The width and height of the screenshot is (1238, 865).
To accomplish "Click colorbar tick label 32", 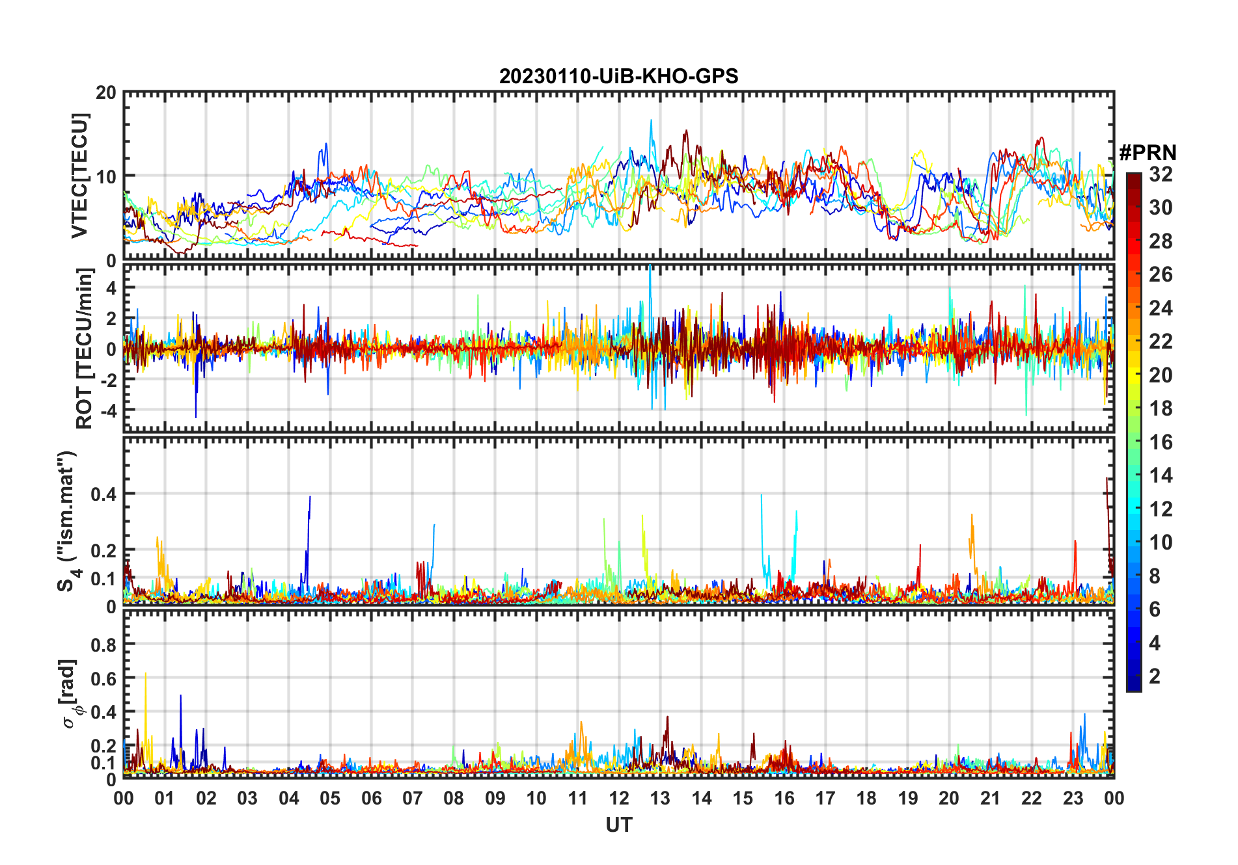I will pos(1161,174).
